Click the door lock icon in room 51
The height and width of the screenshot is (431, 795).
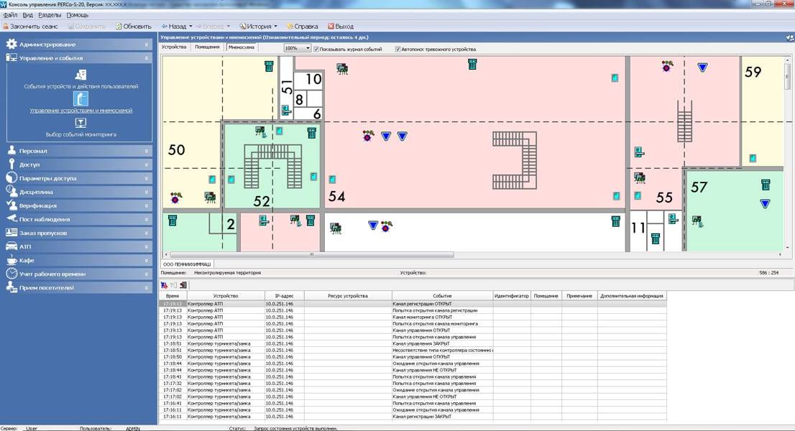click(x=285, y=110)
